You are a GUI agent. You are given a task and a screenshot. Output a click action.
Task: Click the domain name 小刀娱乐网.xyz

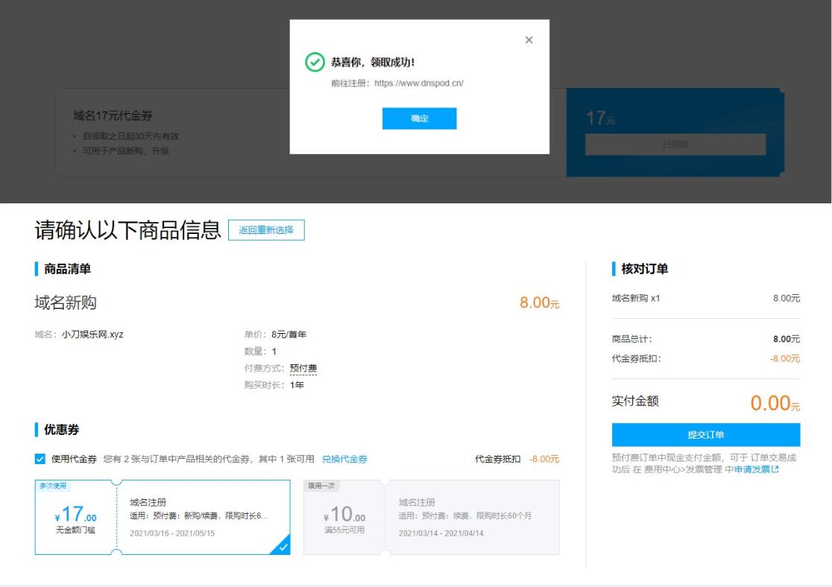click(x=92, y=334)
